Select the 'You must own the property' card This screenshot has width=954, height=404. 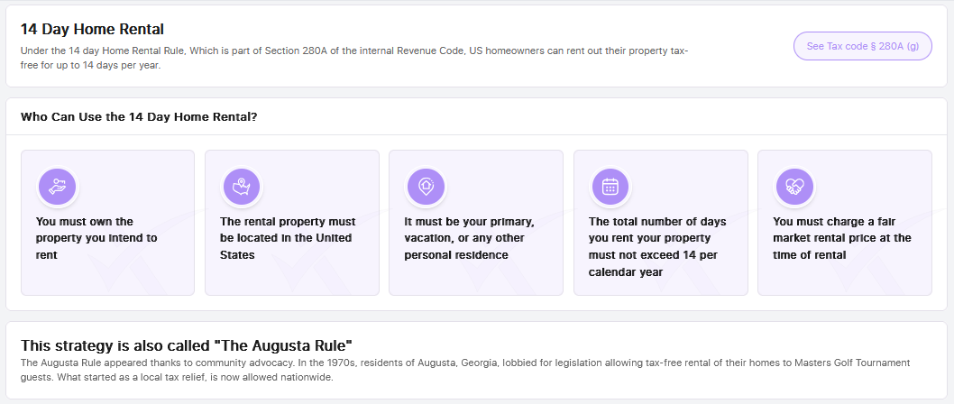point(107,223)
